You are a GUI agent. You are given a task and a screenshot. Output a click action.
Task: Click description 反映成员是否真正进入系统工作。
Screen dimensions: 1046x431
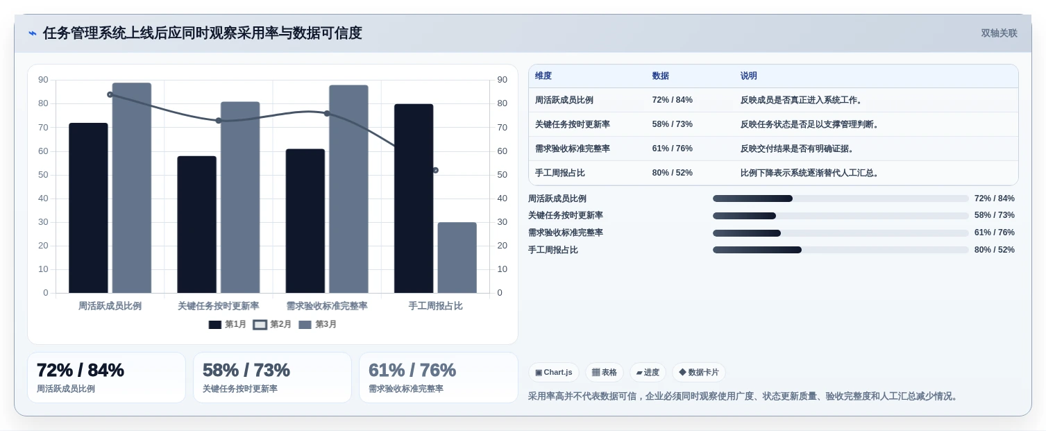point(802,100)
